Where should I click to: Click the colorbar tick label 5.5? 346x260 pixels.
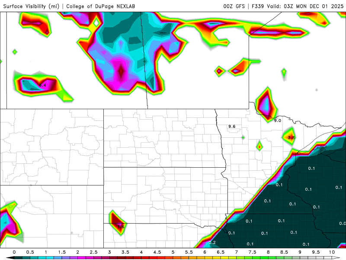[x=189, y=252]
